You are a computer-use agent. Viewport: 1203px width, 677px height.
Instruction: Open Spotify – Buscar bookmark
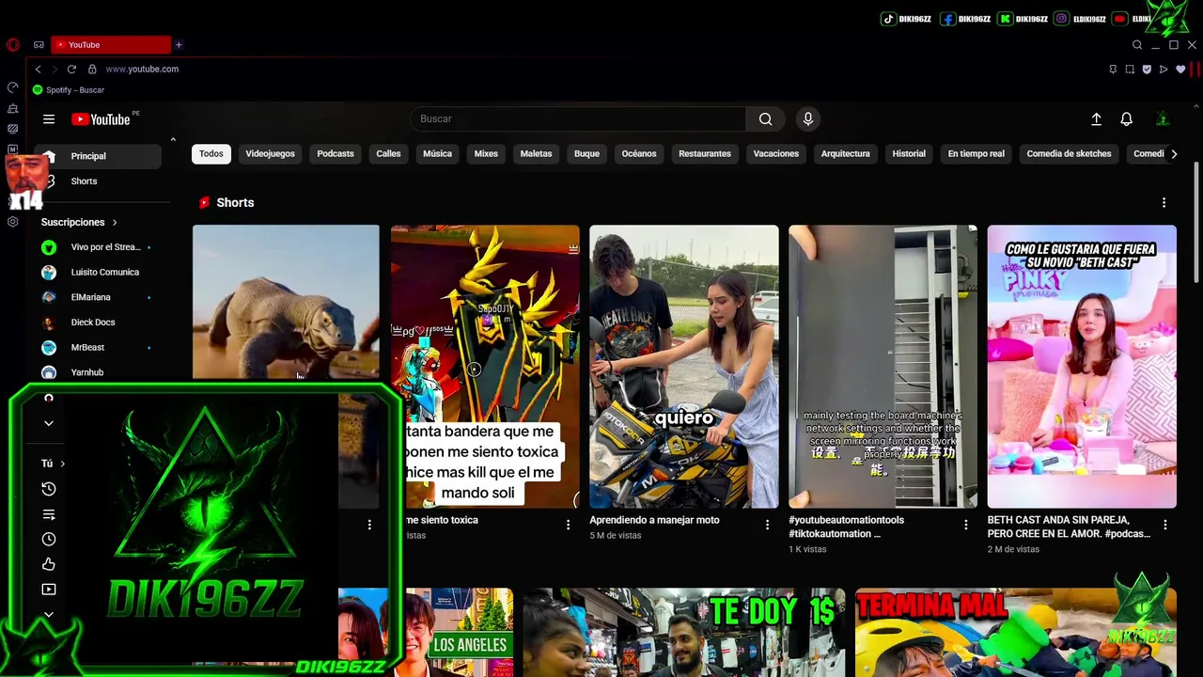(x=68, y=90)
